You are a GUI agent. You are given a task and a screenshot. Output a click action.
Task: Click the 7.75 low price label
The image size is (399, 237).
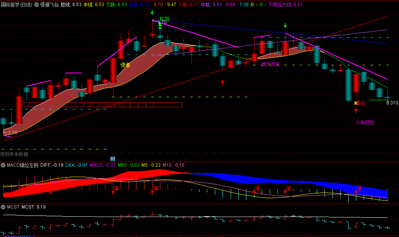click(x=12, y=133)
